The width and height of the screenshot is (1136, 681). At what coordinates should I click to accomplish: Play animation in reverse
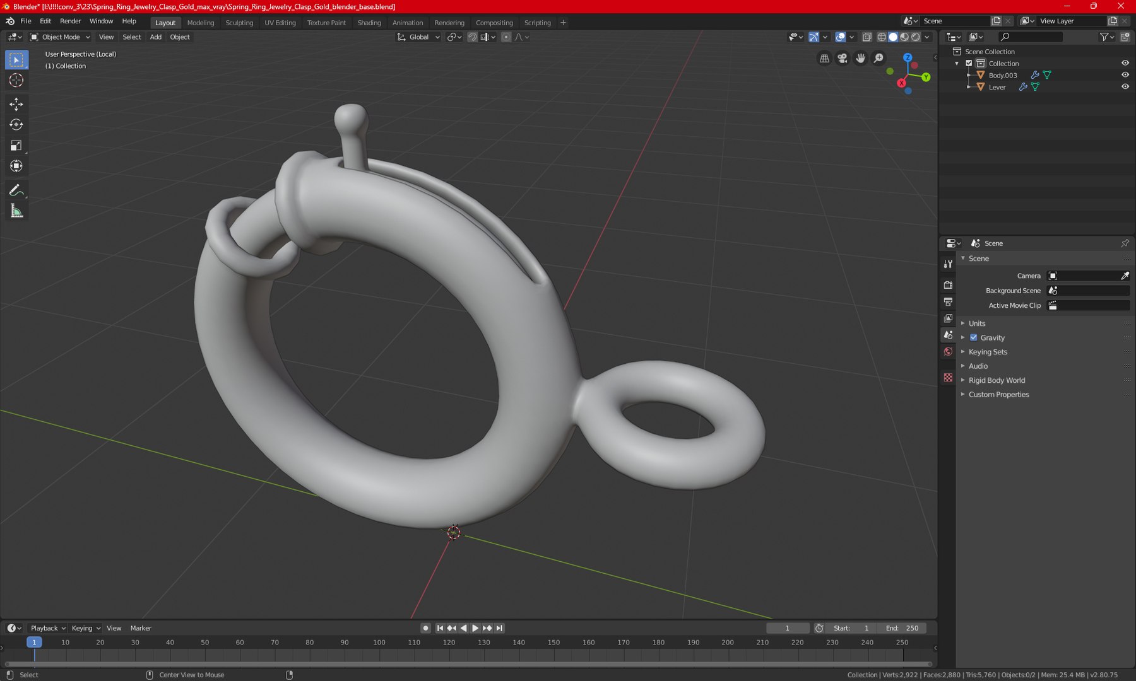pyautogui.click(x=464, y=628)
